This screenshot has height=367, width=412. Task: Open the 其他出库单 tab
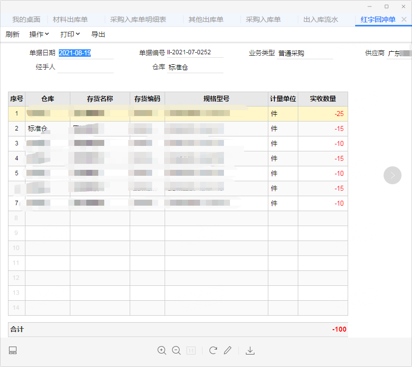206,20
